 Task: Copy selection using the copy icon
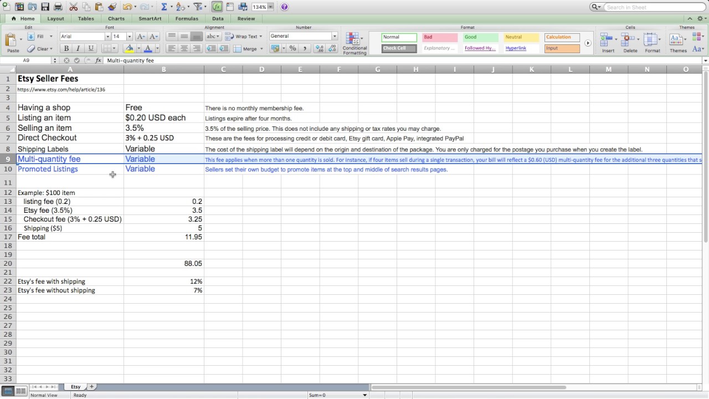tap(86, 7)
